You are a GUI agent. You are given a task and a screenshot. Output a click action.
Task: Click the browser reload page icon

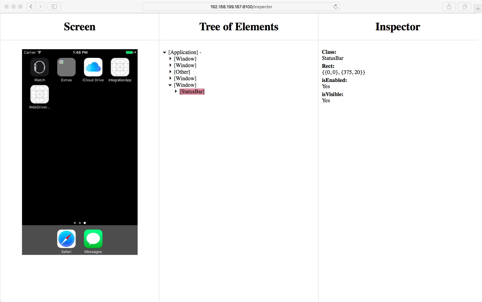point(335,7)
